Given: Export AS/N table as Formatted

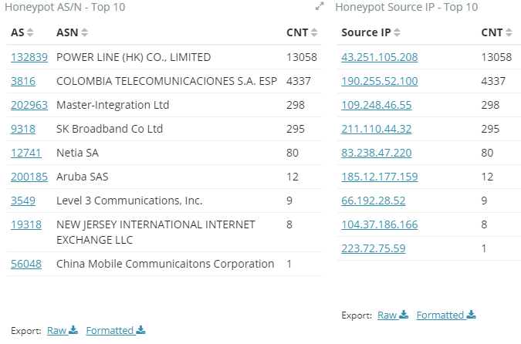Looking at the screenshot, I should (x=116, y=330).
